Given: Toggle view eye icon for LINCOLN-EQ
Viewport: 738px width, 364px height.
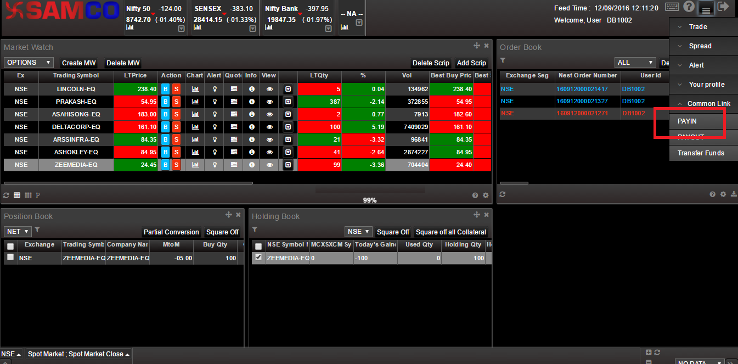Looking at the screenshot, I should pos(269,89).
